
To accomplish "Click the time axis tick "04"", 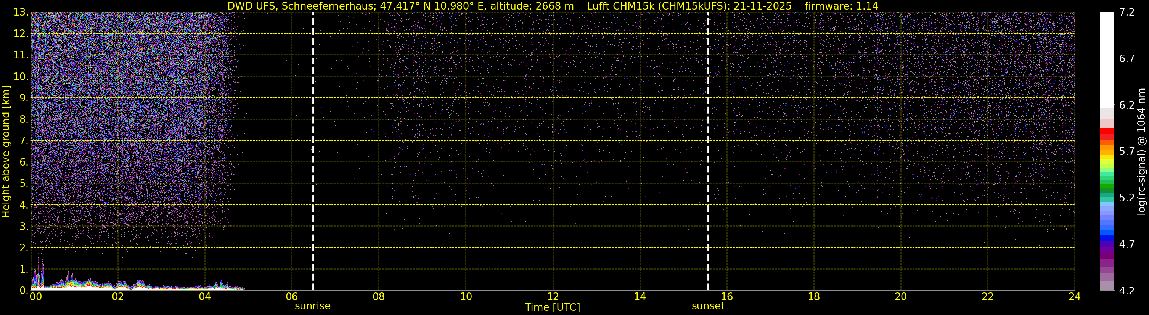I will [x=205, y=297].
